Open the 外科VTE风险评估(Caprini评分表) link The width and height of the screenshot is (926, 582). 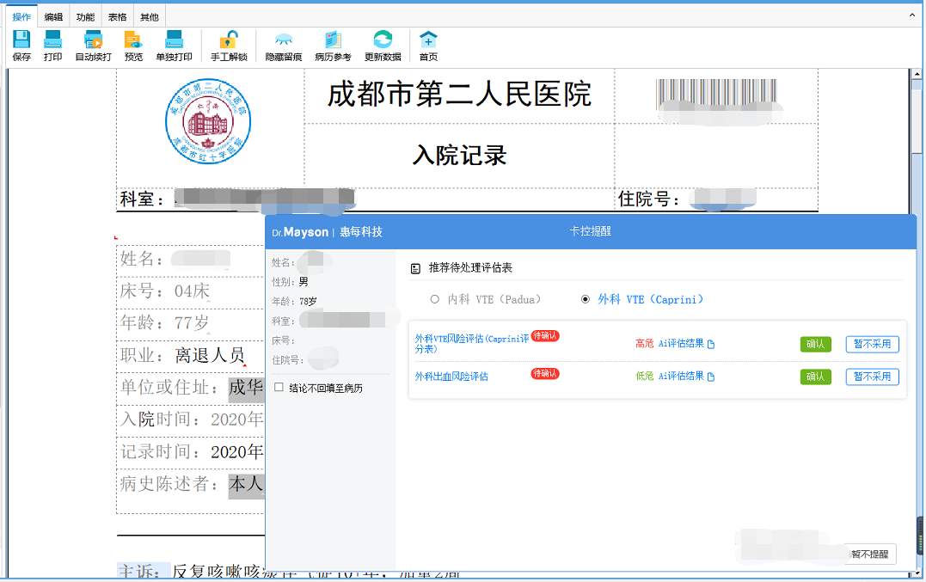(471, 344)
